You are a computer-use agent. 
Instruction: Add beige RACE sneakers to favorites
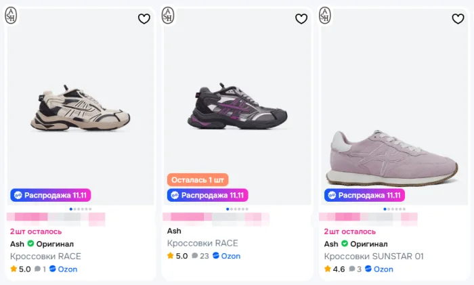pyautogui.click(x=144, y=19)
